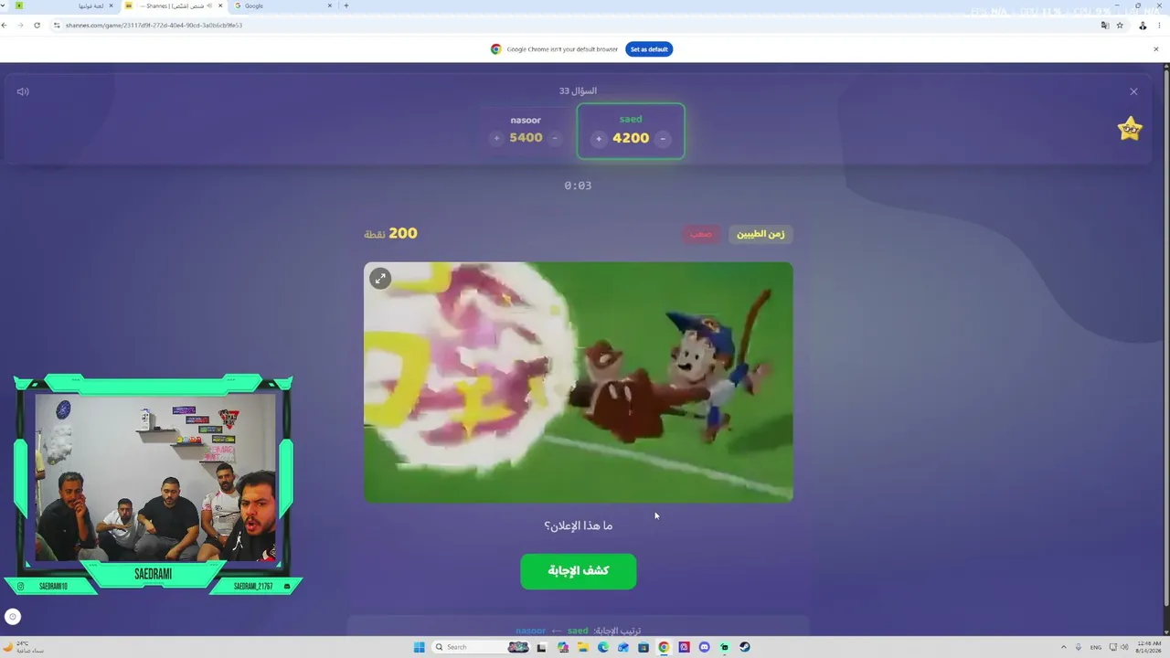
Task: Open Task View on the taskbar
Action: 542,647
